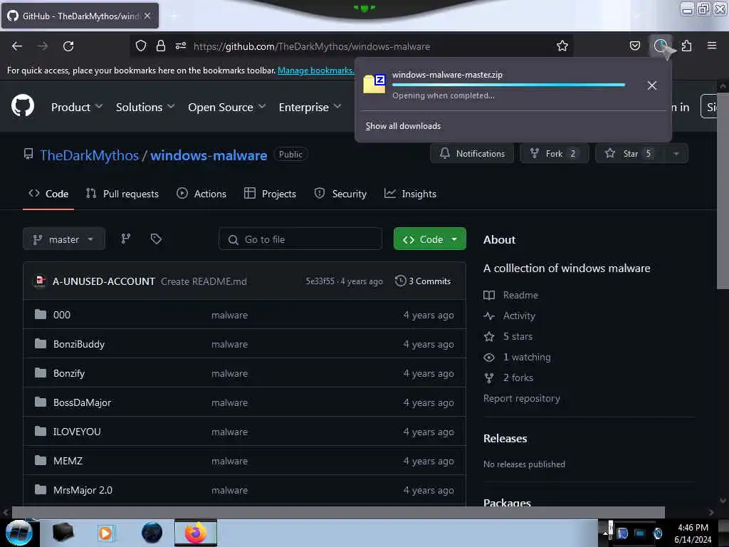Expand the Solutions menu
The width and height of the screenshot is (729, 547).
pos(145,107)
